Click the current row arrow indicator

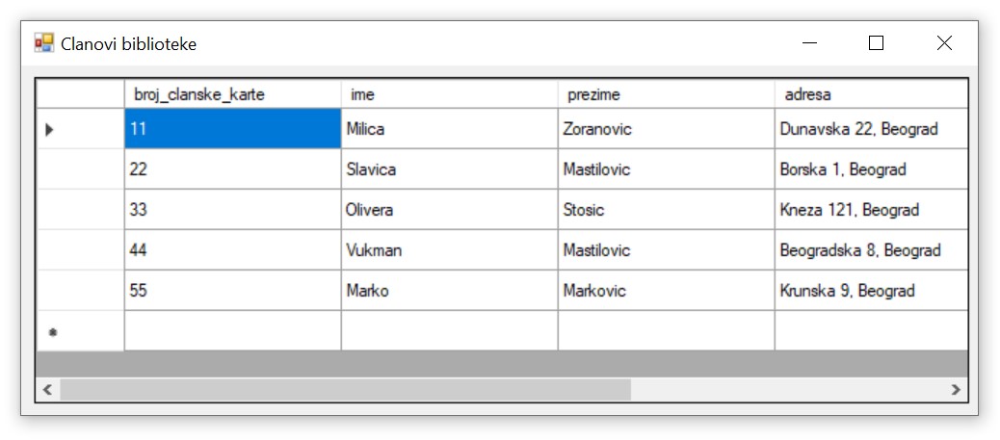(x=50, y=129)
